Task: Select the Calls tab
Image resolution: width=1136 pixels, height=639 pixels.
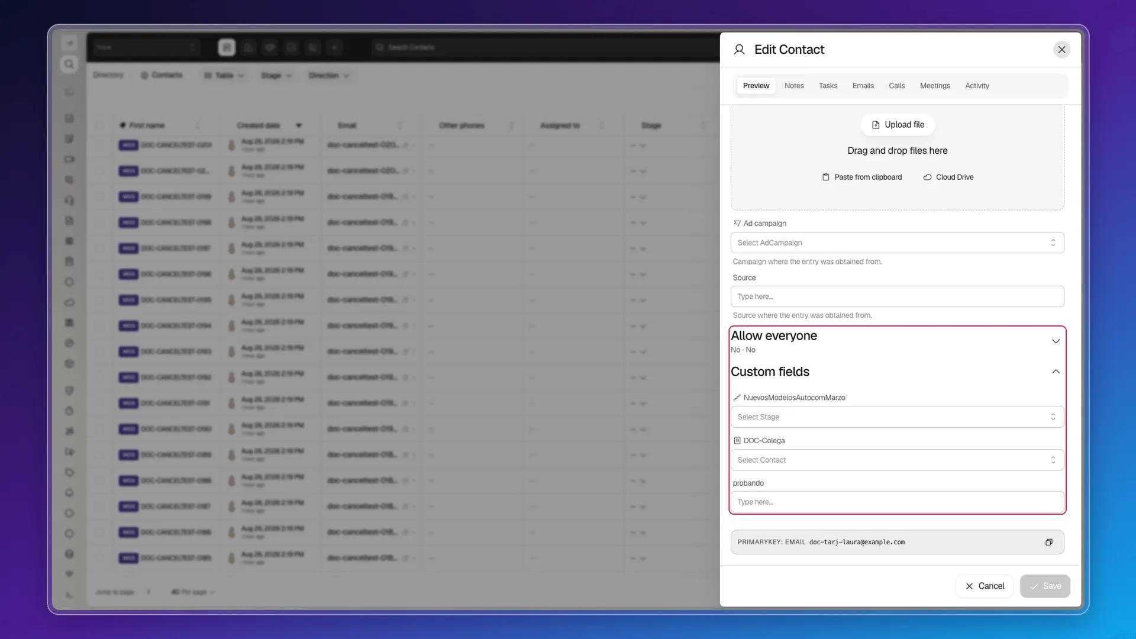Action: click(x=896, y=86)
